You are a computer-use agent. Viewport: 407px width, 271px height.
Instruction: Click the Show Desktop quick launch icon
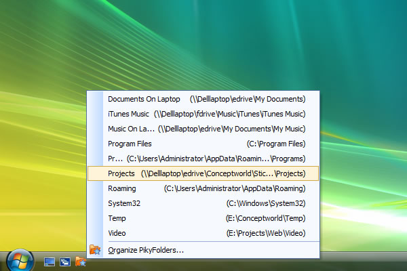[50, 262]
